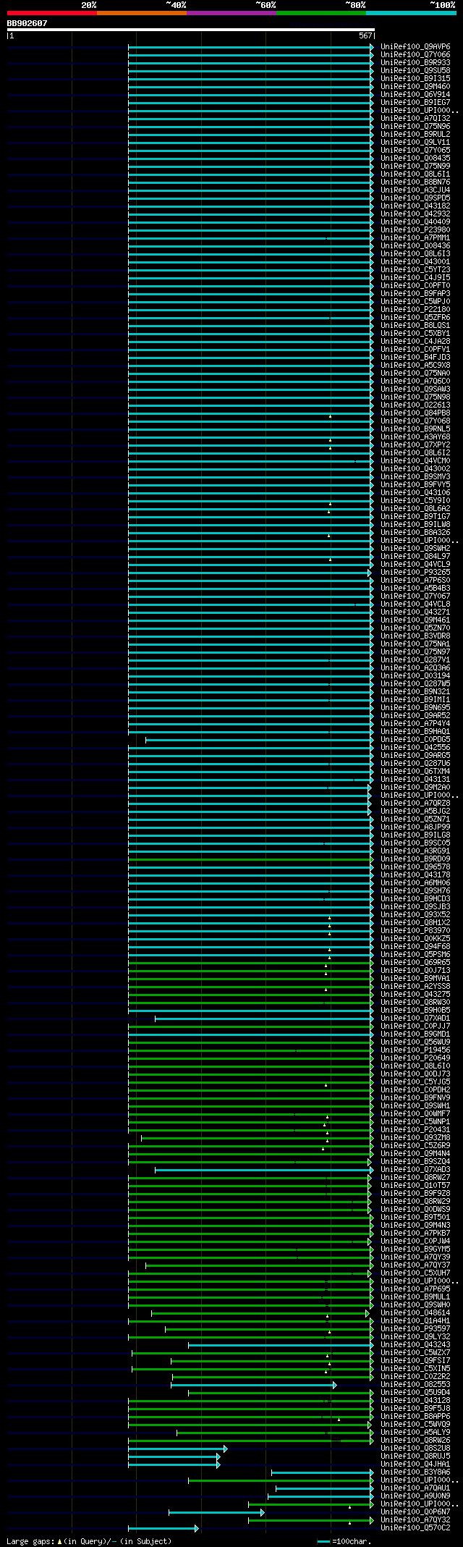Select hit label UniRef100_Q4JHA1
This screenshot has width=463, height=1547.
coord(415,1464)
